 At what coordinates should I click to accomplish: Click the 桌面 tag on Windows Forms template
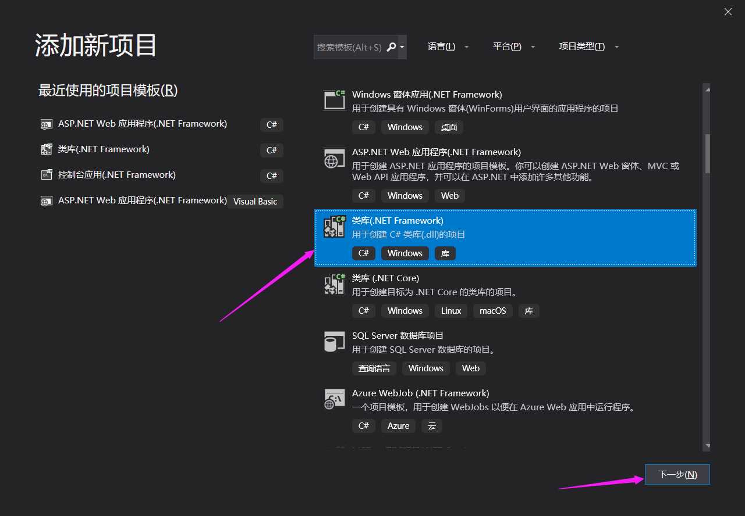449,127
